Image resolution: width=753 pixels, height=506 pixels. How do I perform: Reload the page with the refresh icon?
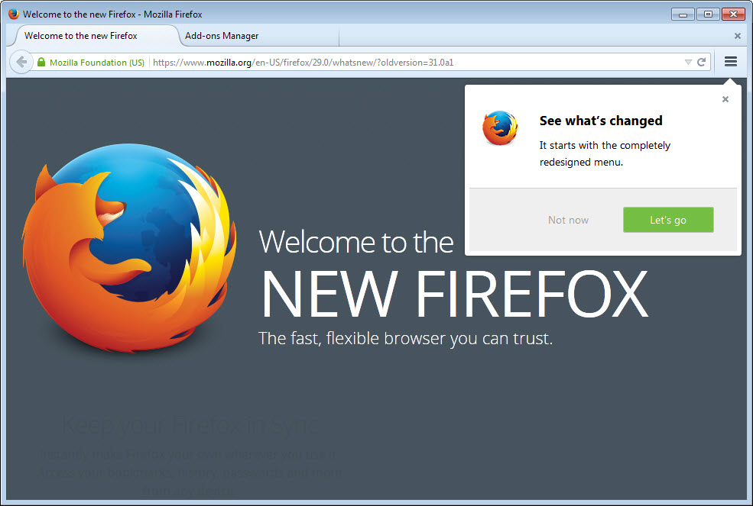point(702,62)
